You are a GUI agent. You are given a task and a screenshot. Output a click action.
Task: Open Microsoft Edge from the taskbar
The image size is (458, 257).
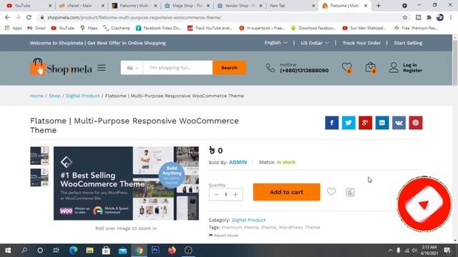73,251
